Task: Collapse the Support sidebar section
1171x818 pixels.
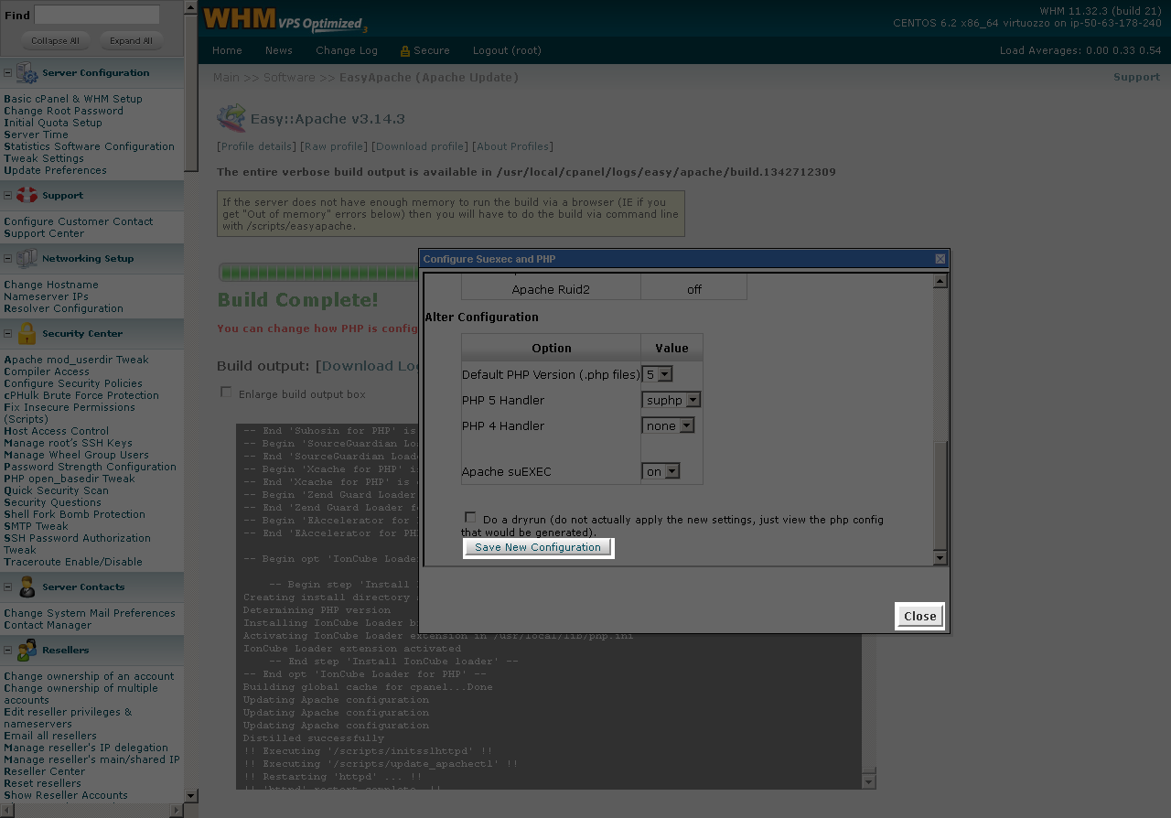Action: (7, 196)
